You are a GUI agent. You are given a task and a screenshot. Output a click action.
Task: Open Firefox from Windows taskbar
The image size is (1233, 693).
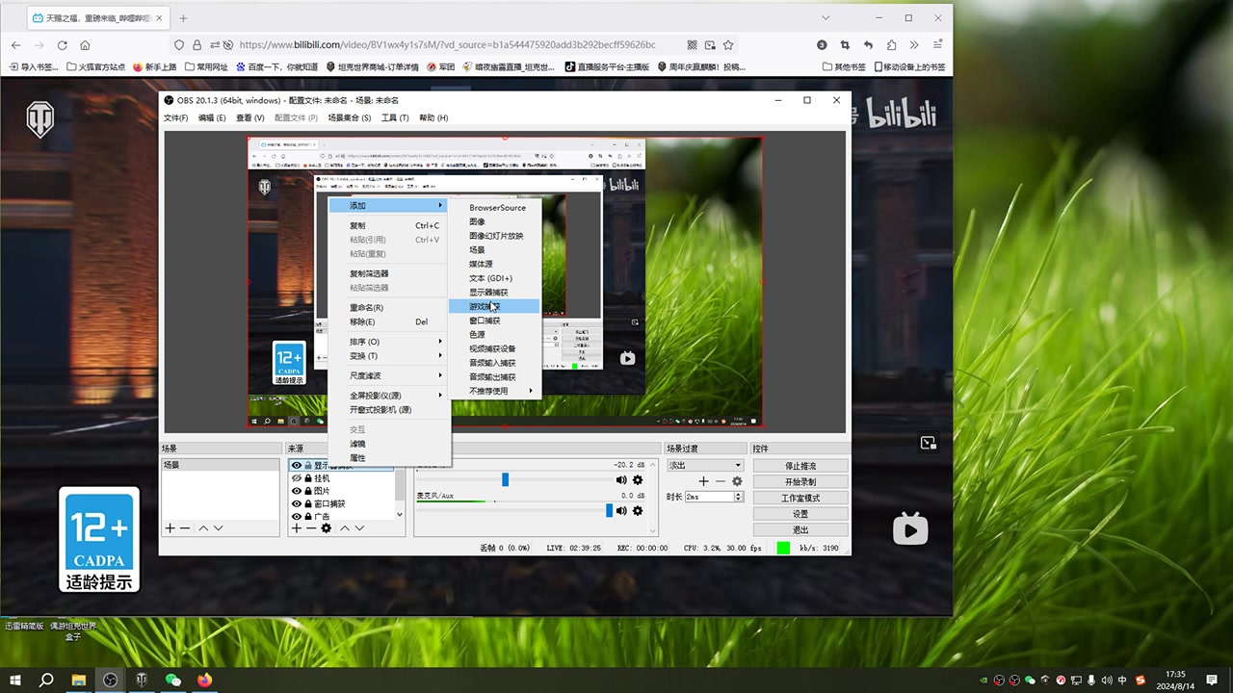(x=204, y=680)
